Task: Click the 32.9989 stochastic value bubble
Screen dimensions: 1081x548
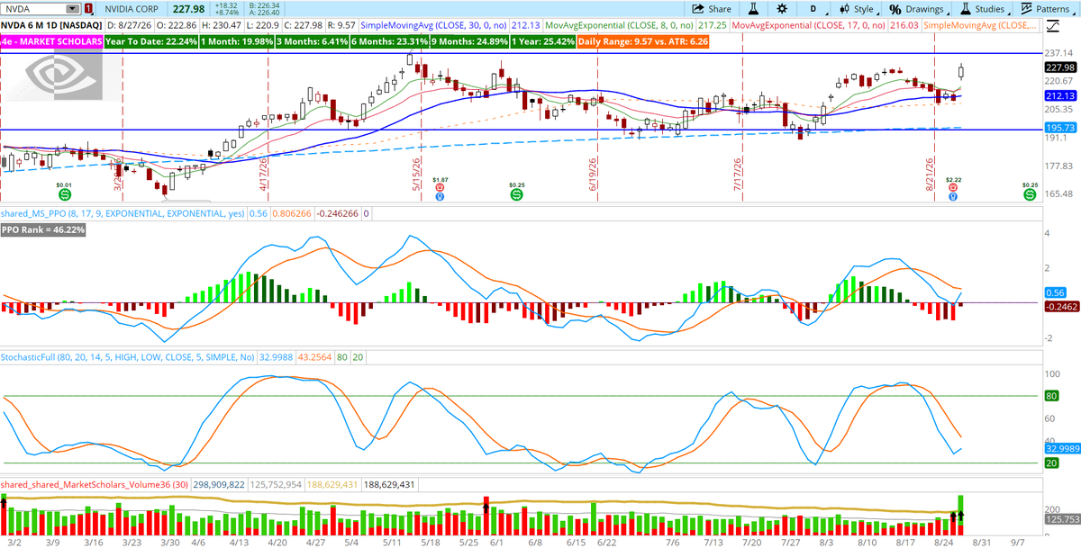Action: 1063,448
